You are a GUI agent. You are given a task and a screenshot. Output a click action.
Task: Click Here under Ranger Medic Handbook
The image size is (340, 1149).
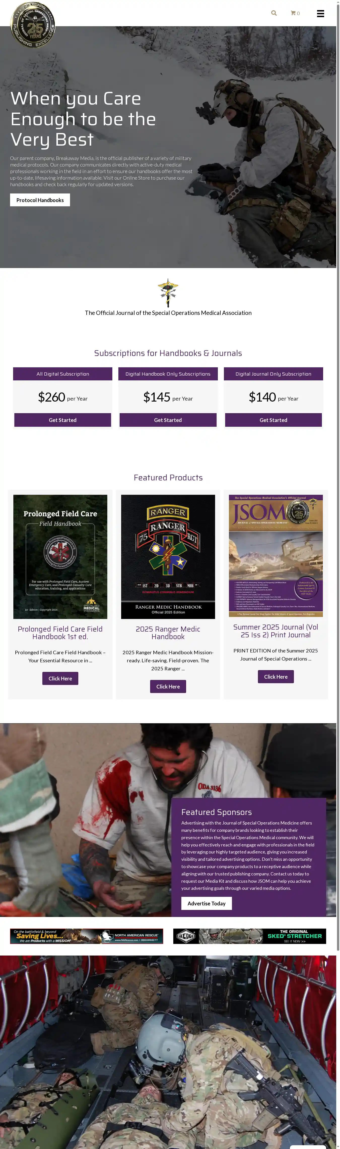click(x=168, y=686)
